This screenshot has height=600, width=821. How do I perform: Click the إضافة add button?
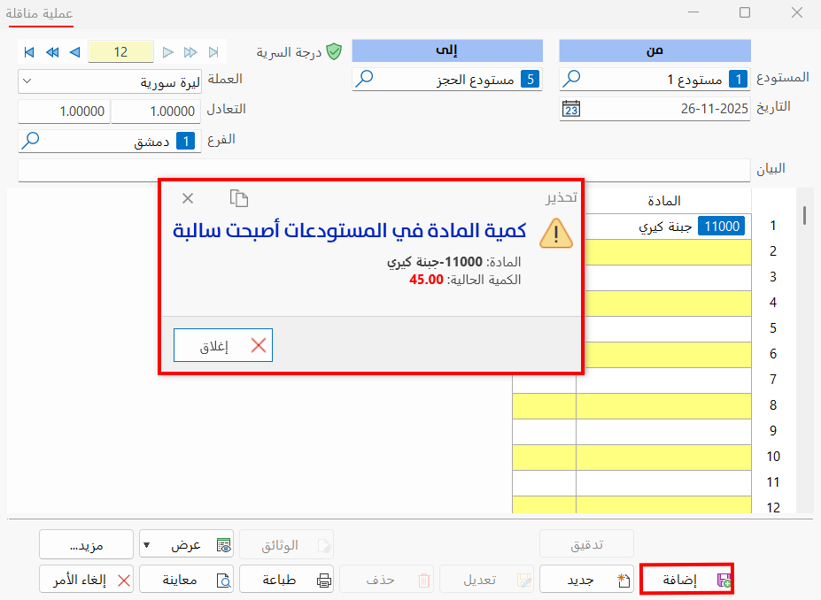(x=685, y=581)
